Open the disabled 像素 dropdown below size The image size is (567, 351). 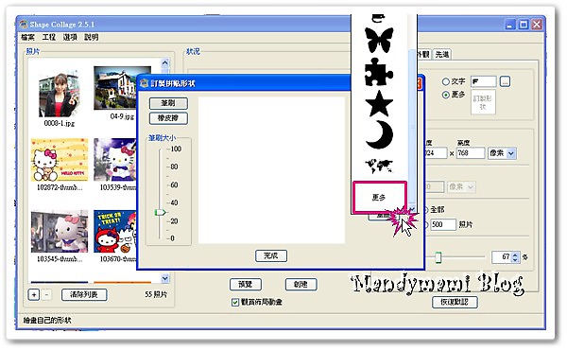(x=461, y=186)
